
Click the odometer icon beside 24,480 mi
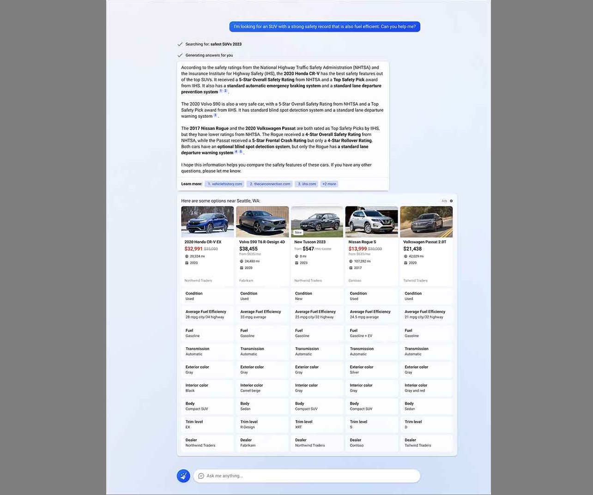point(241,261)
